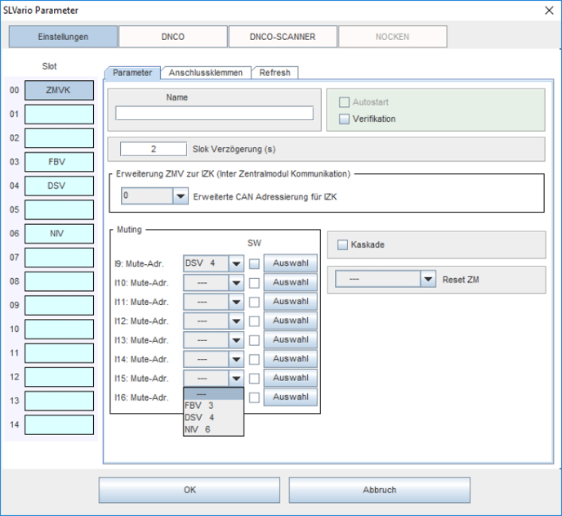This screenshot has width=562, height=516.
Task: Choose FBV 3 from the open list
Action: click(199, 406)
